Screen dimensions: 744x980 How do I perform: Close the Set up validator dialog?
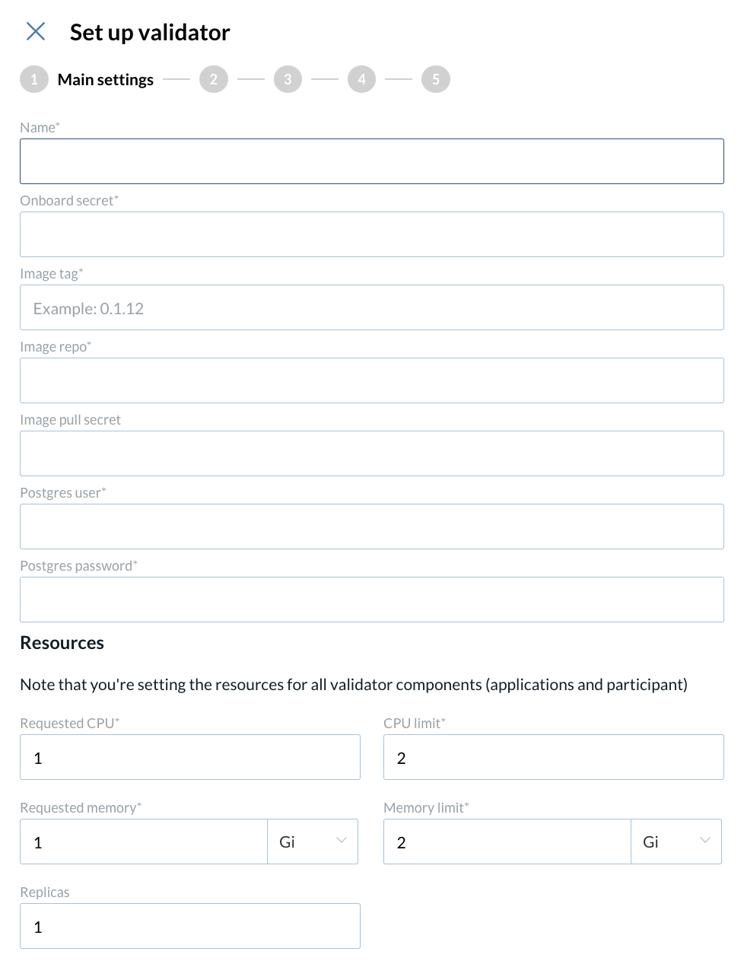point(35,32)
